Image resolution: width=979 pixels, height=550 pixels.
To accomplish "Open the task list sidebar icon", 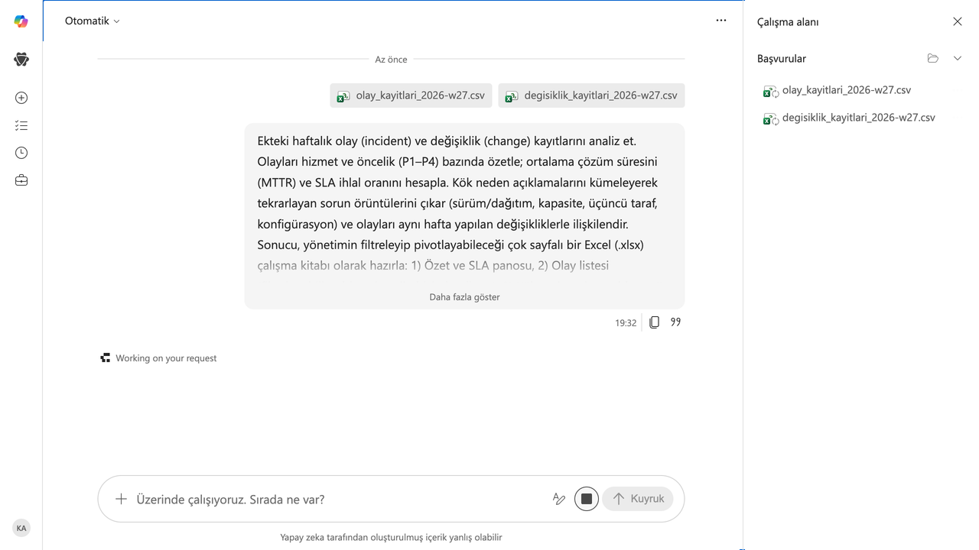I will [x=21, y=125].
